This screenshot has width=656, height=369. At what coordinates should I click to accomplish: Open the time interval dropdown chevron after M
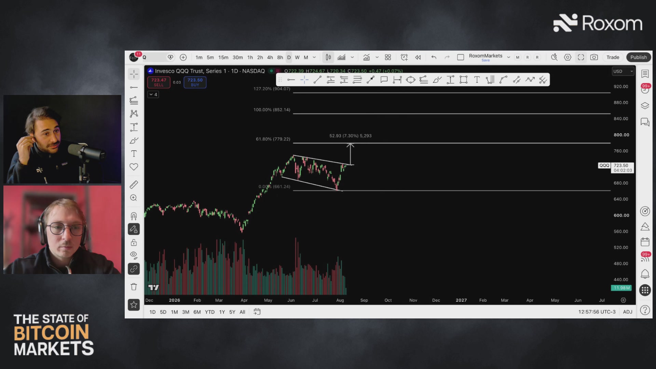click(314, 57)
